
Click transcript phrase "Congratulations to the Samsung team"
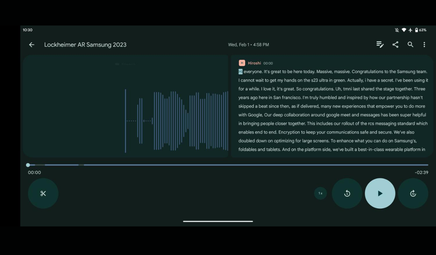coord(389,72)
